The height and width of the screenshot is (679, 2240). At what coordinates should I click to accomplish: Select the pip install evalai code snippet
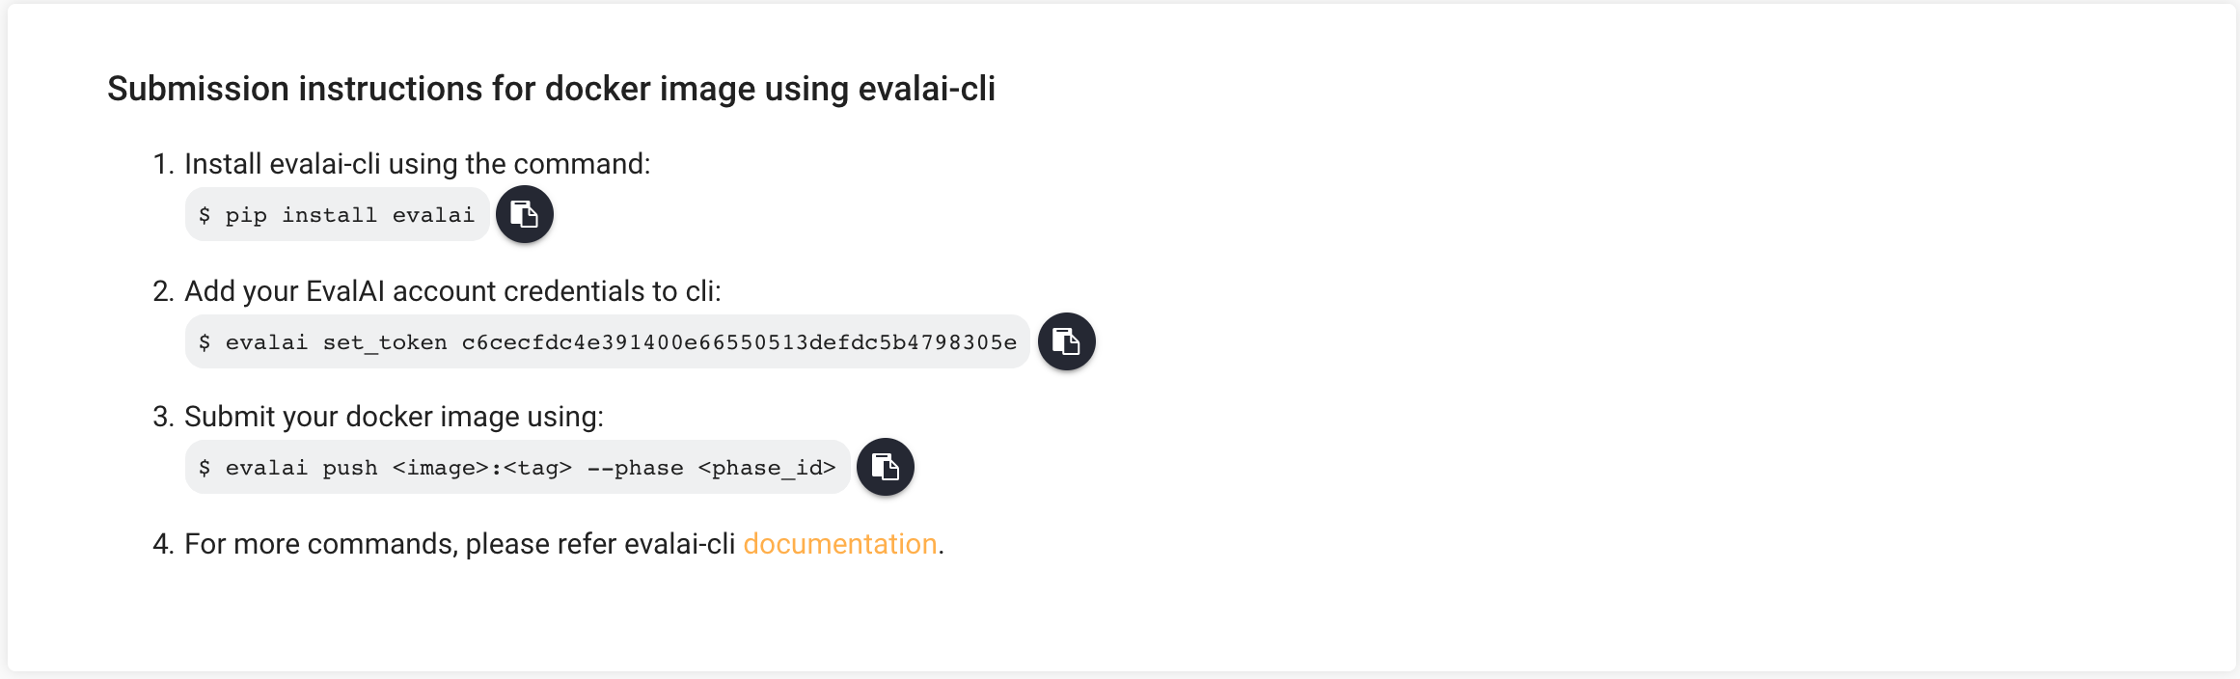336,214
